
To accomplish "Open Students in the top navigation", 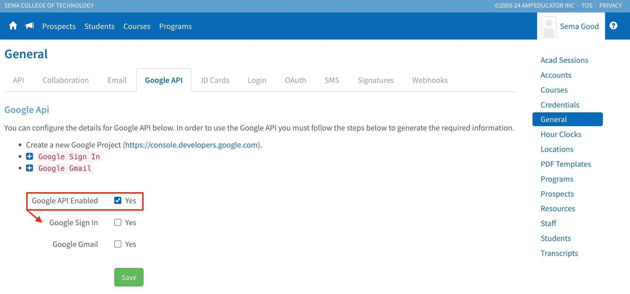I will [99, 26].
